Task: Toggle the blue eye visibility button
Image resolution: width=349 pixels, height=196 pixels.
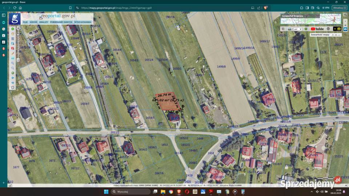Action: [x=345, y=29]
